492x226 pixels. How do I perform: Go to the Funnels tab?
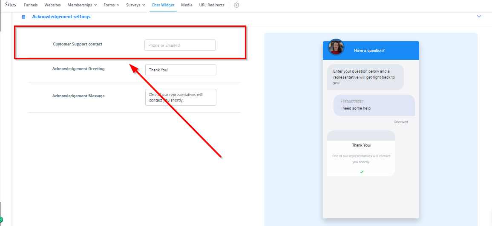click(x=31, y=5)
